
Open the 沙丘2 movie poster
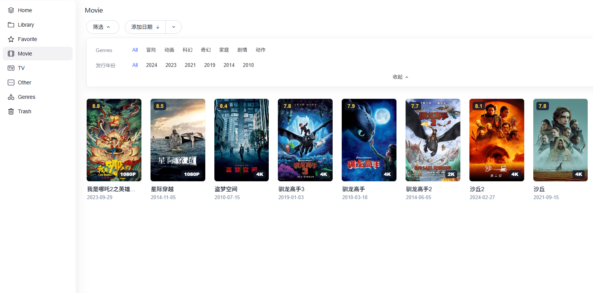[497, 140]
